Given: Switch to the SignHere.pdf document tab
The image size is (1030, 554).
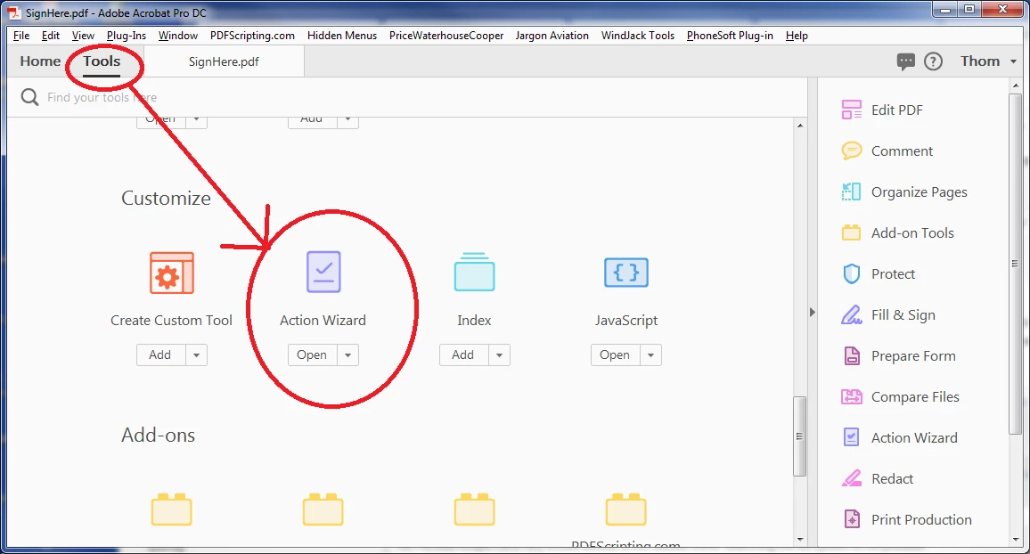Looking at the screenshot, I should (x=224, y=61).
